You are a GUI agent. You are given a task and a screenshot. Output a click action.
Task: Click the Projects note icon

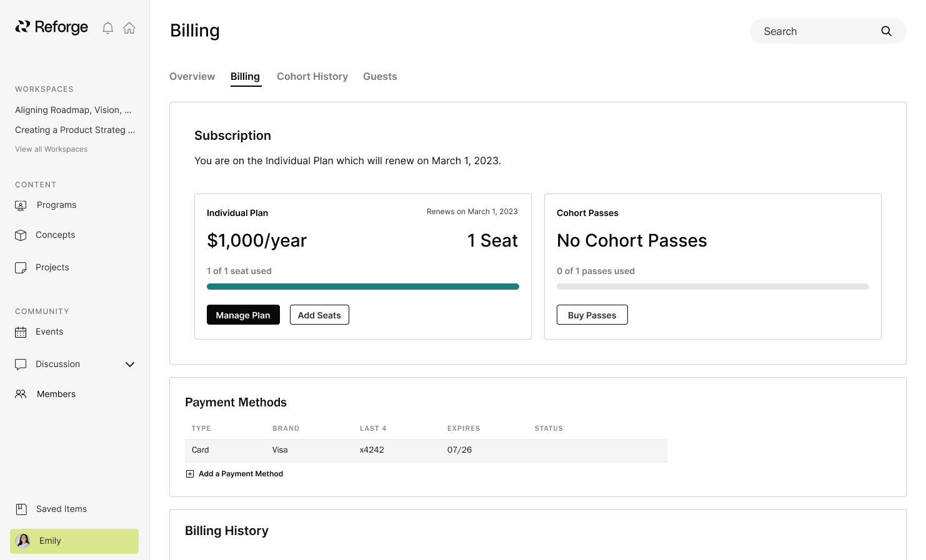click(21, 268)
